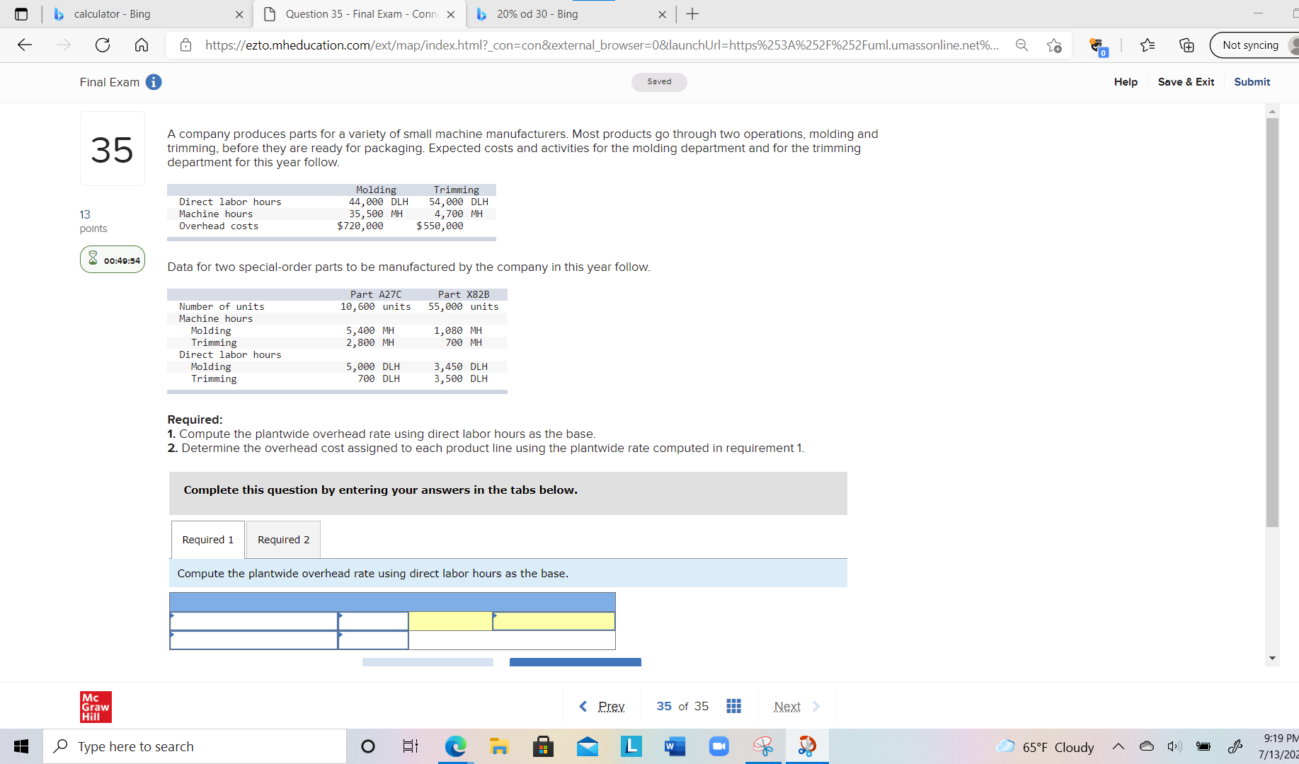1299x764 pixels.
Task: Click the page refresh icon
Action: pyautogui.click(x=102, y=45)
